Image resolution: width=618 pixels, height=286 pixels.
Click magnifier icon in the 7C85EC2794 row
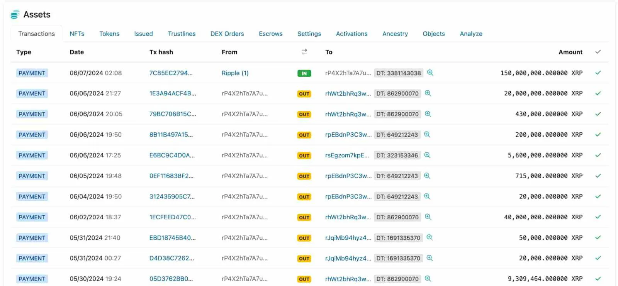[430, 73]
